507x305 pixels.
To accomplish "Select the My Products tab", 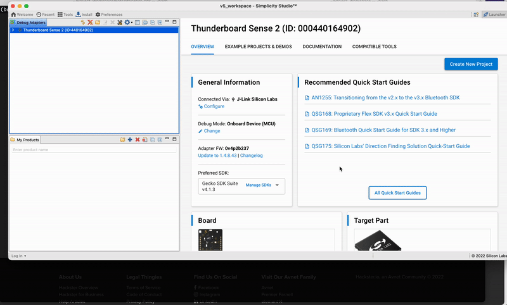I will pos(25,140).
